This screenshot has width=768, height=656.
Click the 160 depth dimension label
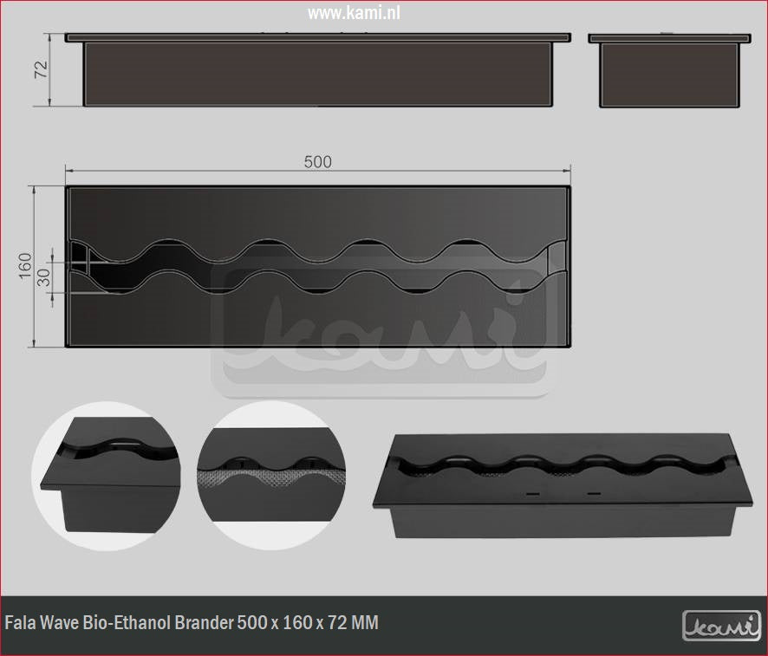point(24,264)
